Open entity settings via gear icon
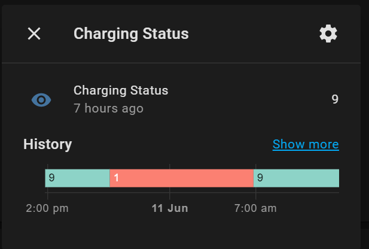The image size is (369, 249). pos(328,34)
